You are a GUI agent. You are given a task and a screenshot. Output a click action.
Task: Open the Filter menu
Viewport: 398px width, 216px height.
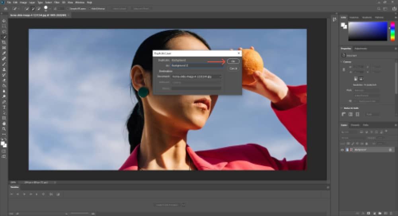point(57,2)
